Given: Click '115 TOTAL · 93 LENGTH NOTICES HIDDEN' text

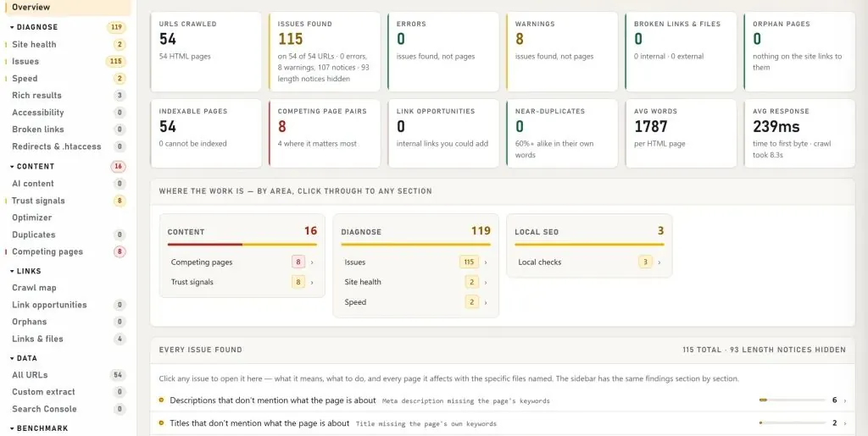Looking at the screenshot, I should click(764, 350).
